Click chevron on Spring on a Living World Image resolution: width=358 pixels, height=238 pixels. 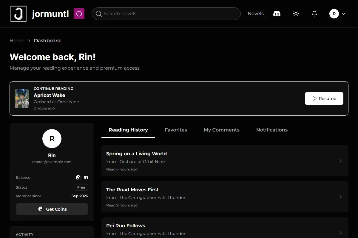[x=340, y=161]
